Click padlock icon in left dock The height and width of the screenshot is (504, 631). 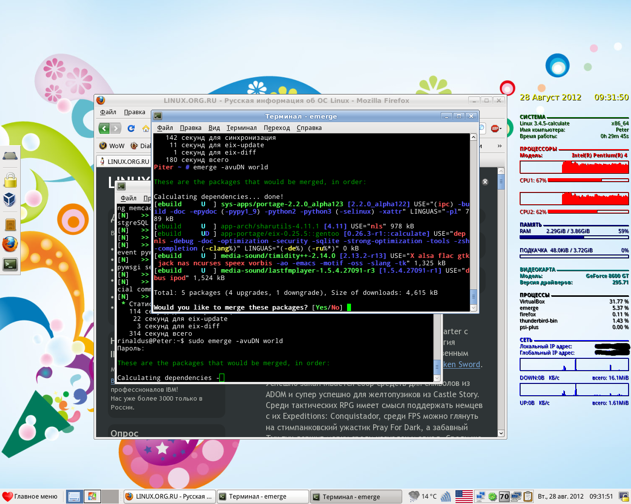(x=10, y=180)
